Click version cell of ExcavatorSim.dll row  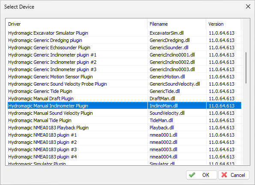224,33
